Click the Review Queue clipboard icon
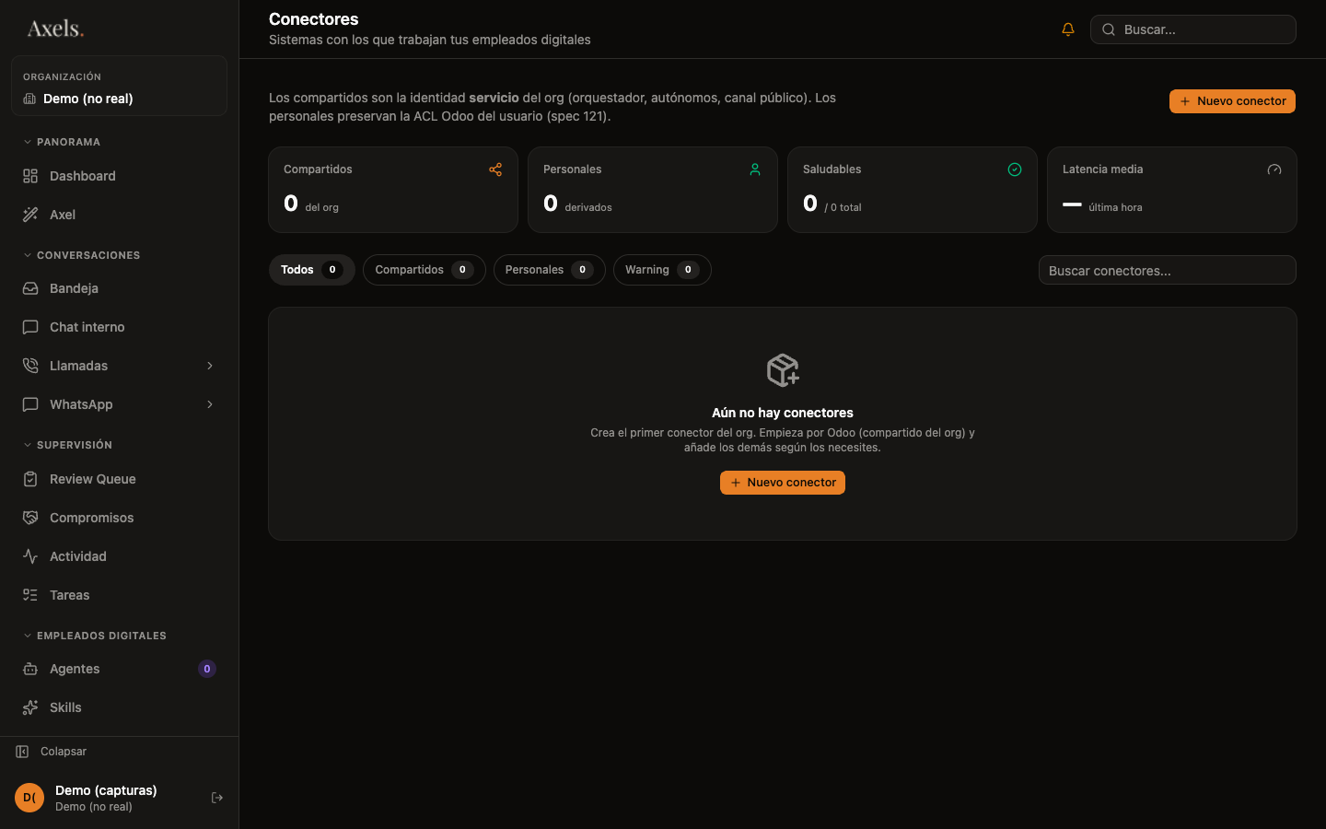 [x=30, y=479]
